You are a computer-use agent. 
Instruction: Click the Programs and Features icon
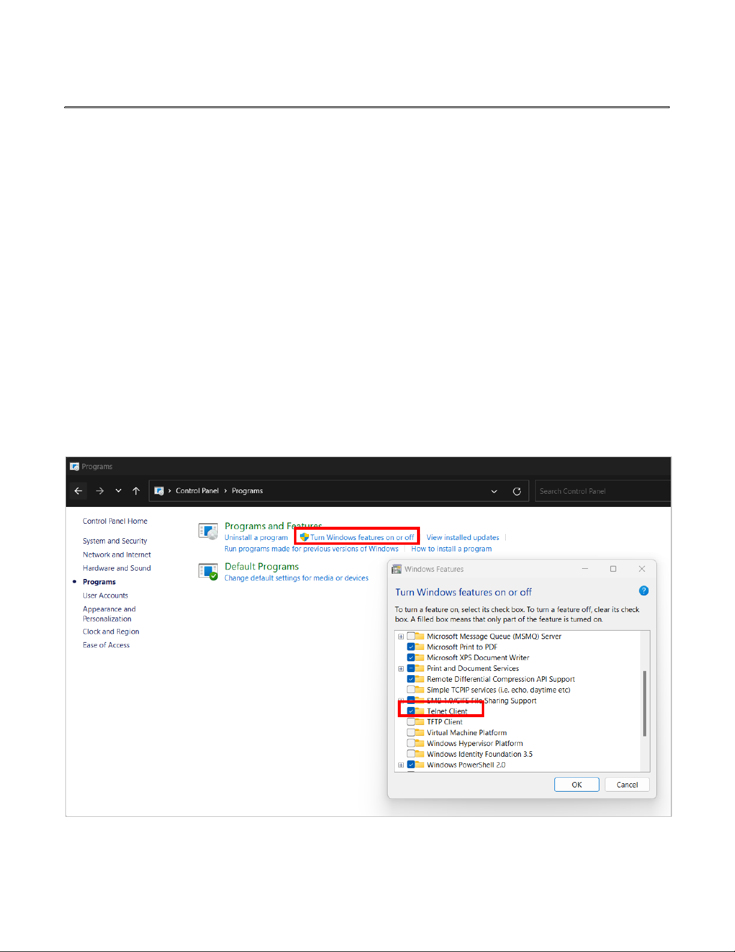tap(208, 531)
